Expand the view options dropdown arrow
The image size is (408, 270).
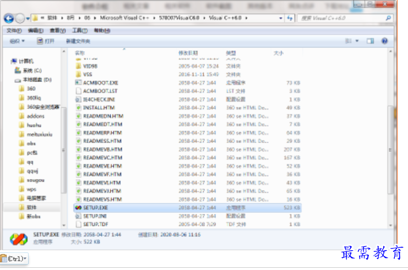tap(357, 41)
